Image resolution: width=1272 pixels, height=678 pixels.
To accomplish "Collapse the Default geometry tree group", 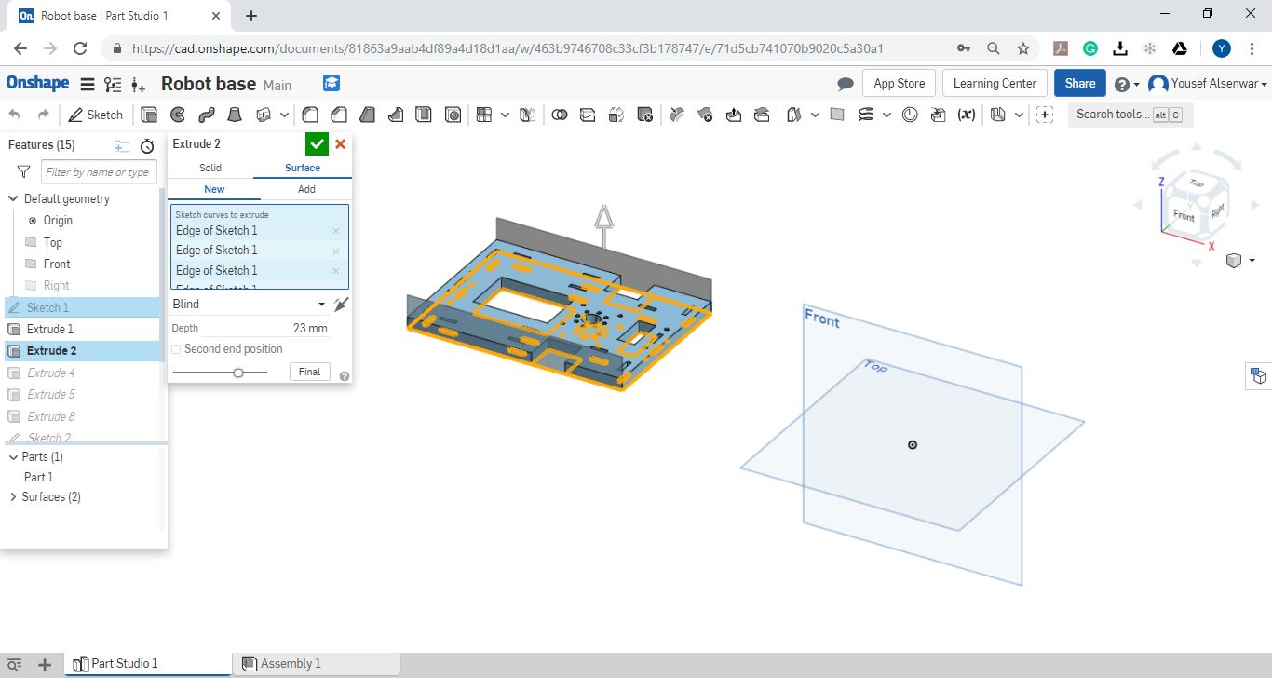I will (13, 198).
